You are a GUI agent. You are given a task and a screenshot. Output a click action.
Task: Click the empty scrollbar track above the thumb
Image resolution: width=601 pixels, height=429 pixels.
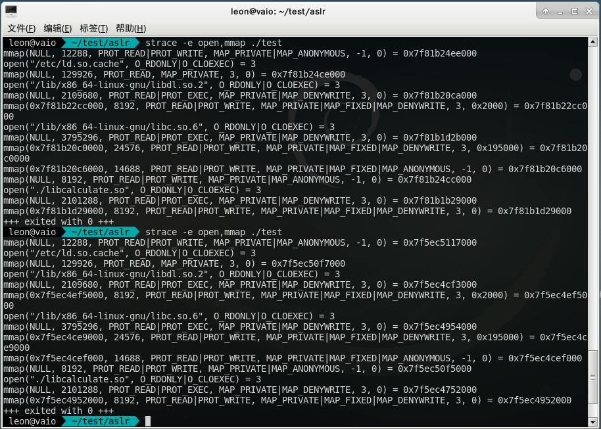tap(592, 197)
